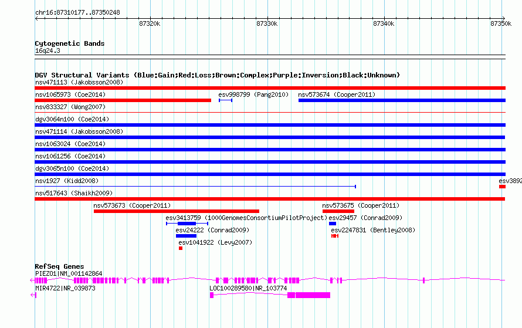Click nsv471114 (Jakobsson2008) label
522x328 pixels.
tap(79, 131)
